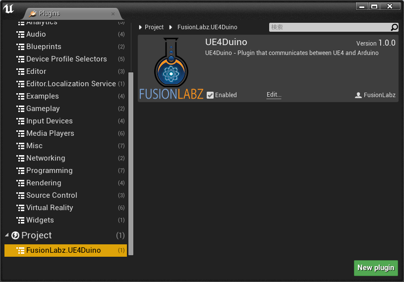Image resolution: width=404 pixels, height=282 pixels.
Task: Open the Widgets plugin category
Action: point(65,220)
